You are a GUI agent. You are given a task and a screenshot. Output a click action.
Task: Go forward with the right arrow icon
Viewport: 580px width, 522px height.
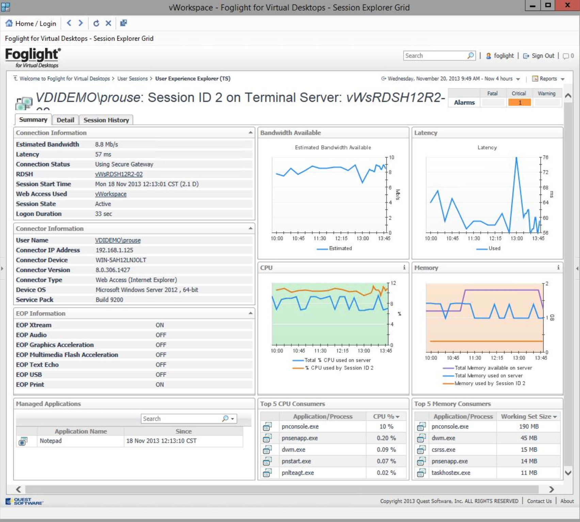click(81, 23)
